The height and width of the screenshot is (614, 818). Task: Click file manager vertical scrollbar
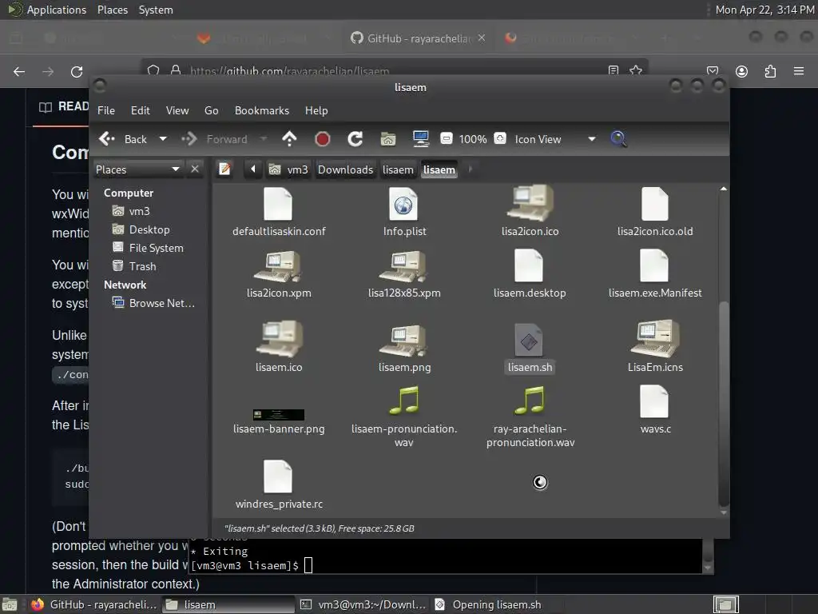724,402
